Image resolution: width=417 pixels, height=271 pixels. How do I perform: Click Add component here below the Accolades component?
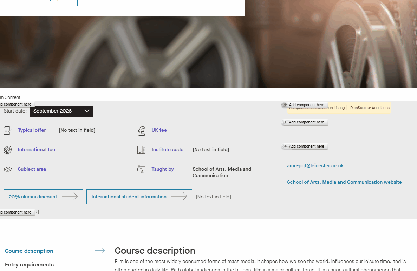pyautogui.click(x=304, y=122)
